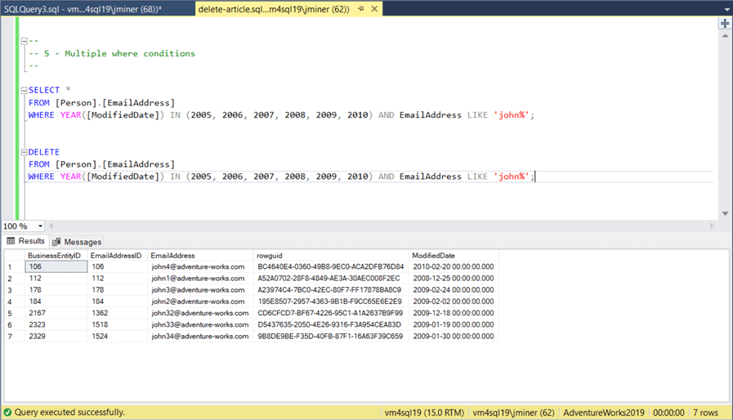Click the editor split-window handle icon
The width and height of the screenshot is (733, 420).
click(x=725, y=24)
